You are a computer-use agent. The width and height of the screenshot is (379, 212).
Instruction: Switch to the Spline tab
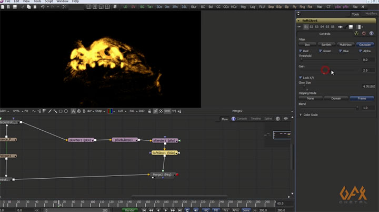268,119
